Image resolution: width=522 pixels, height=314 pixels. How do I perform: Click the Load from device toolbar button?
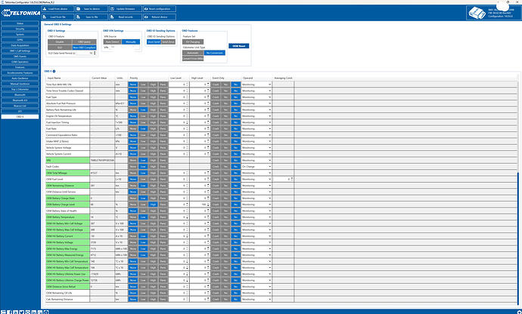[58, 9]
